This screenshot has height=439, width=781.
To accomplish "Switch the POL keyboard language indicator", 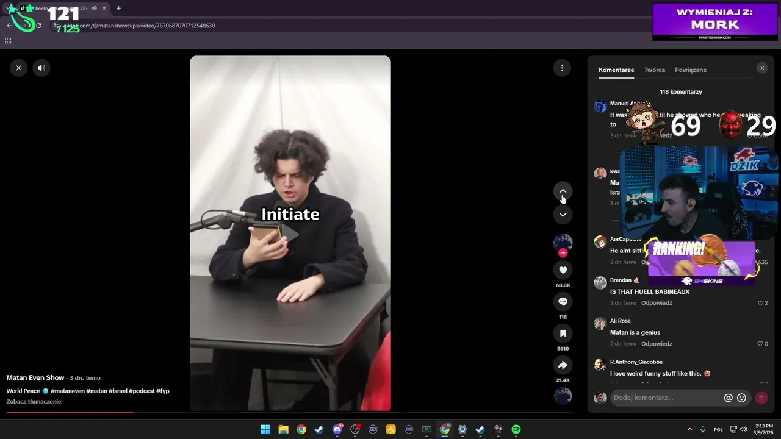I will 718,429.
